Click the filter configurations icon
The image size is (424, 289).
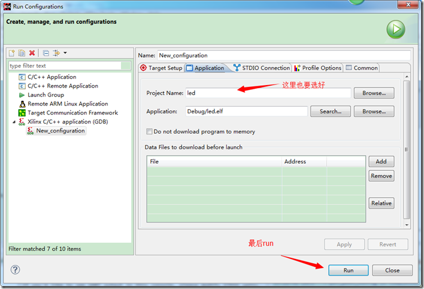pos(56,53)
